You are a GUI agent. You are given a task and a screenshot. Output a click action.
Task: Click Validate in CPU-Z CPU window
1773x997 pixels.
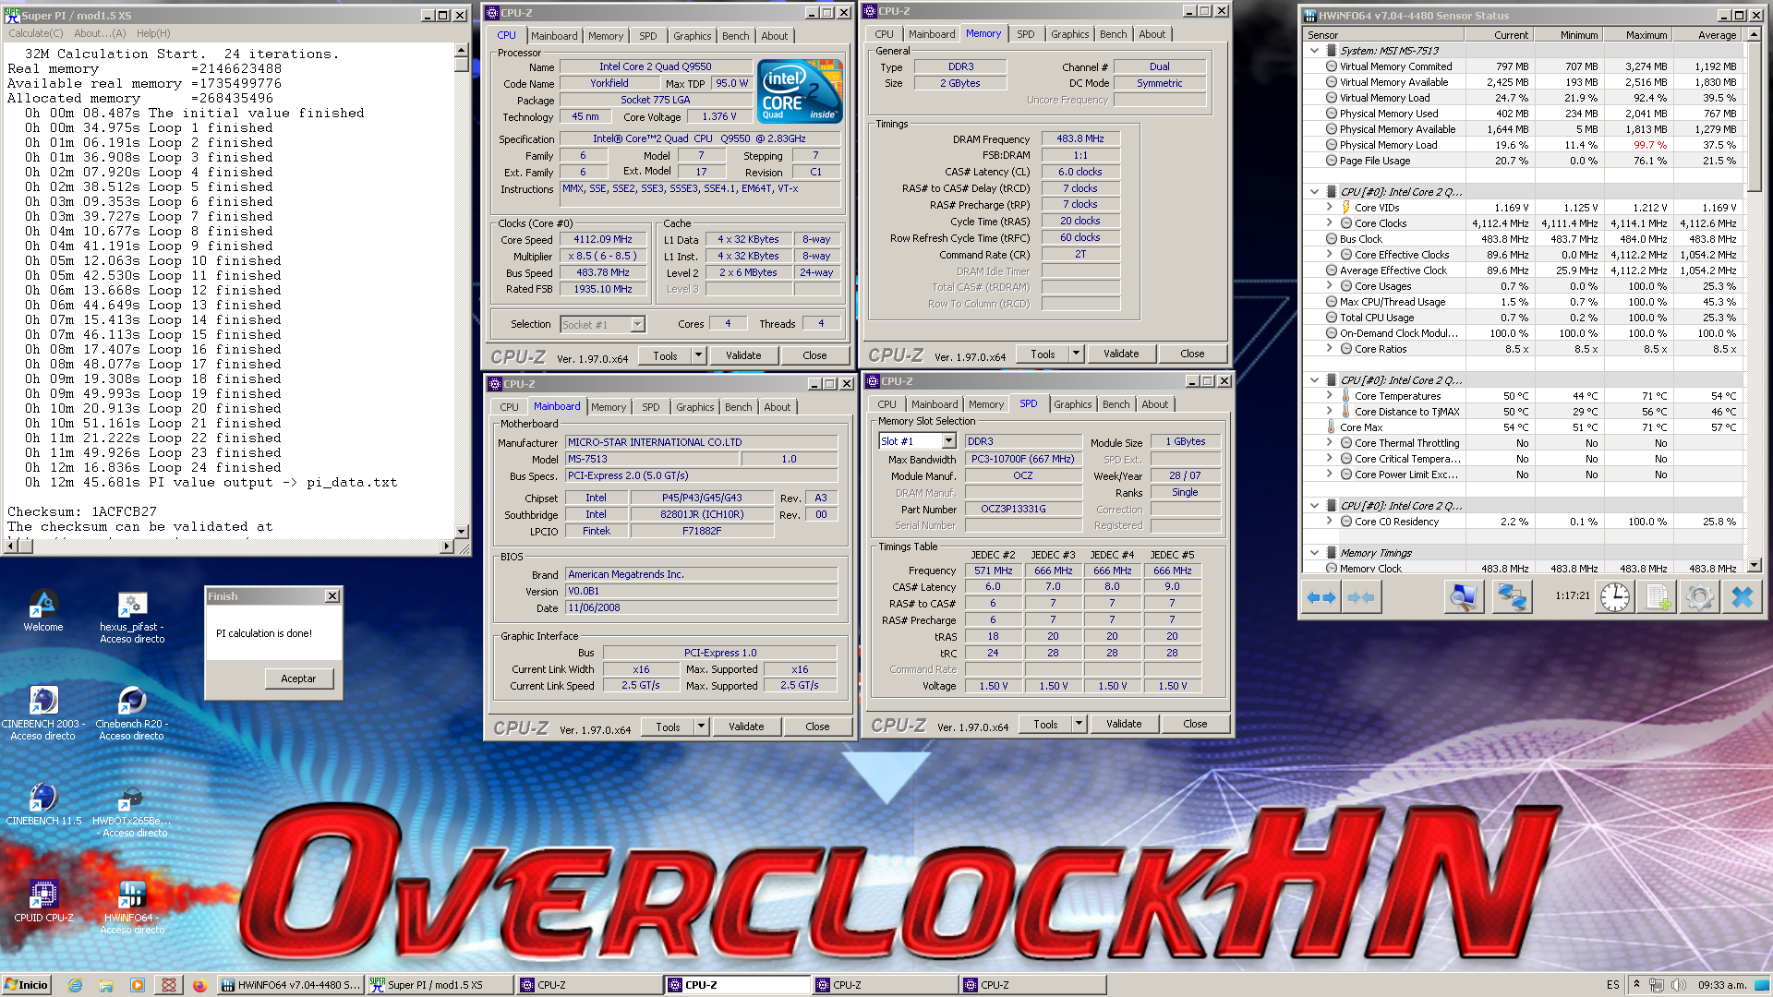tap(743, 355)
